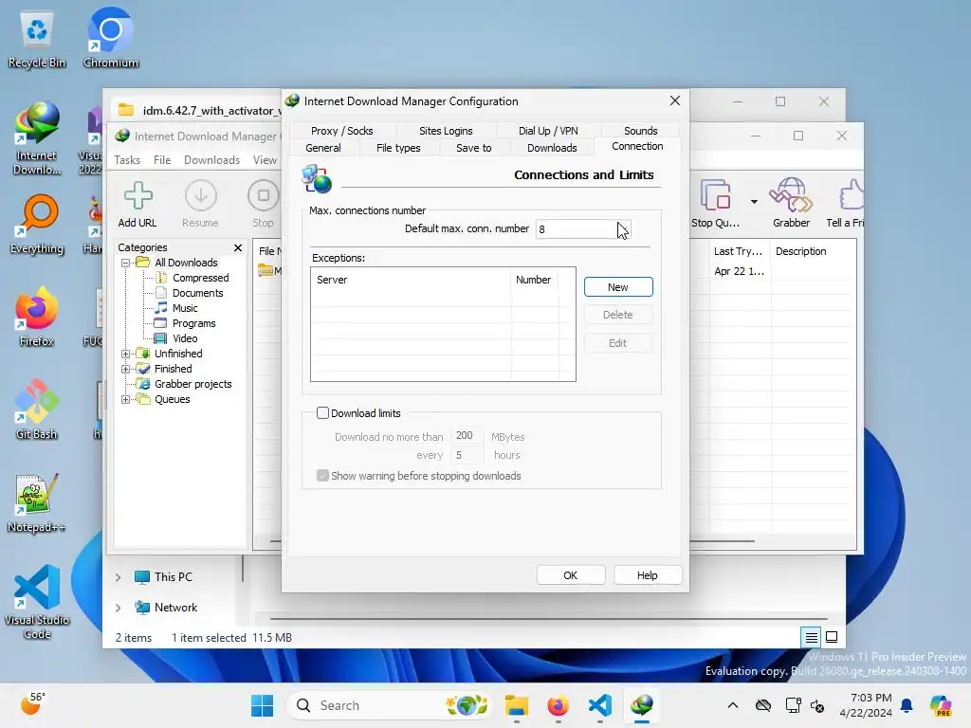Open Visual Studio Code from the taskbar
Viewport: 971px width, 728px height.
(x=600, y=705)
